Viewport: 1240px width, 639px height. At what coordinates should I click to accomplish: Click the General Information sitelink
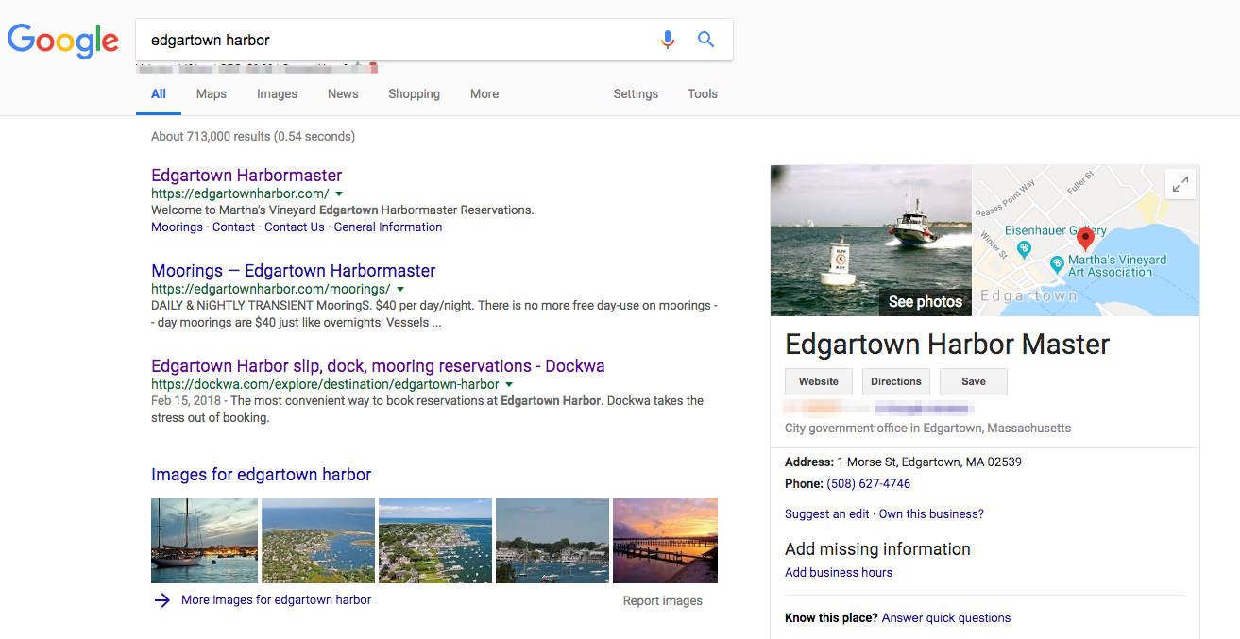coord(388,227)
